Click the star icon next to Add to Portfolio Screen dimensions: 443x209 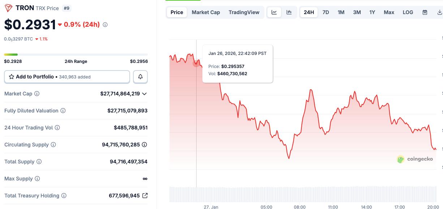tap(11, 77)
